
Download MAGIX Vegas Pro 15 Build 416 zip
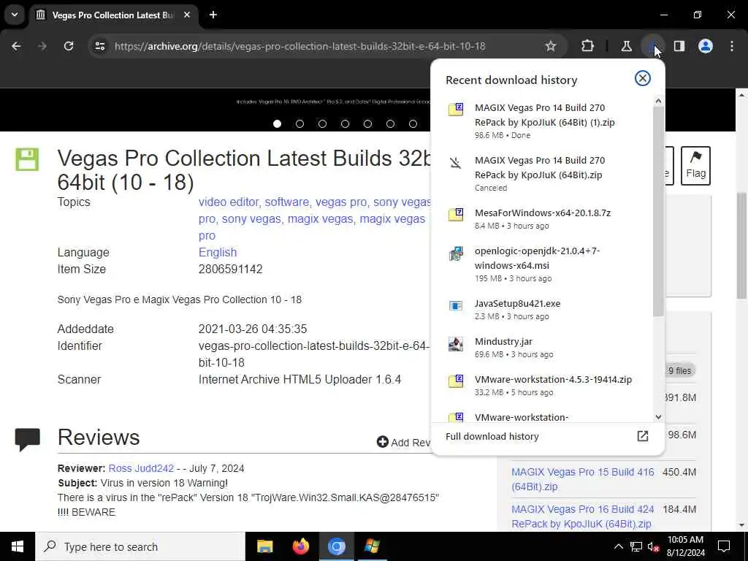click(x=582, y=479)
